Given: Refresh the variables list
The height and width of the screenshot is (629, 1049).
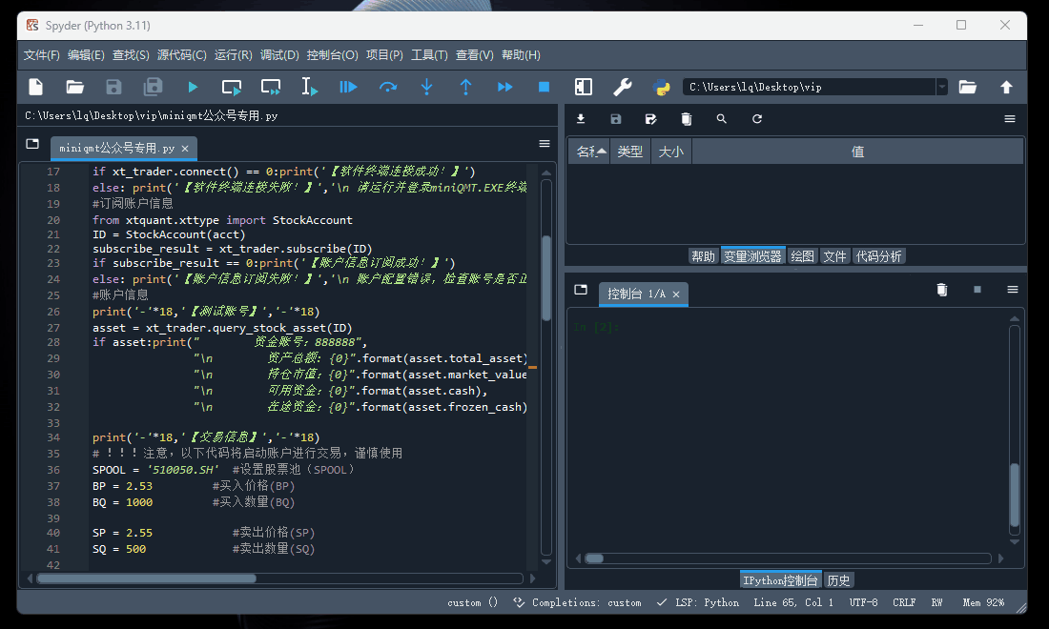Looking at the screenshot, I should pos(756,119).
